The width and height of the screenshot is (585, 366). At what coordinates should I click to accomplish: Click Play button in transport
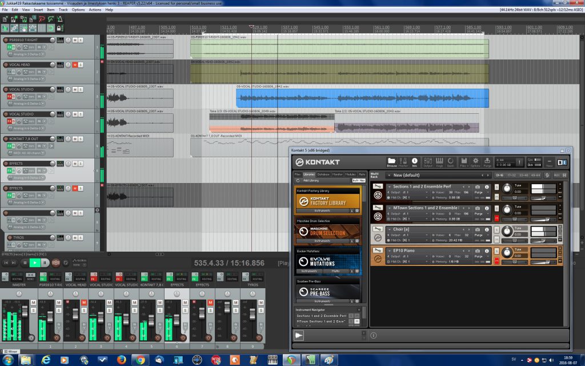[x=35, y=263]
